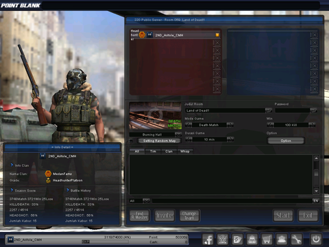329x247 pixels.
Task: Close the bottommost blue team slot
Action: pyautogui.click(x=315, y=89)
